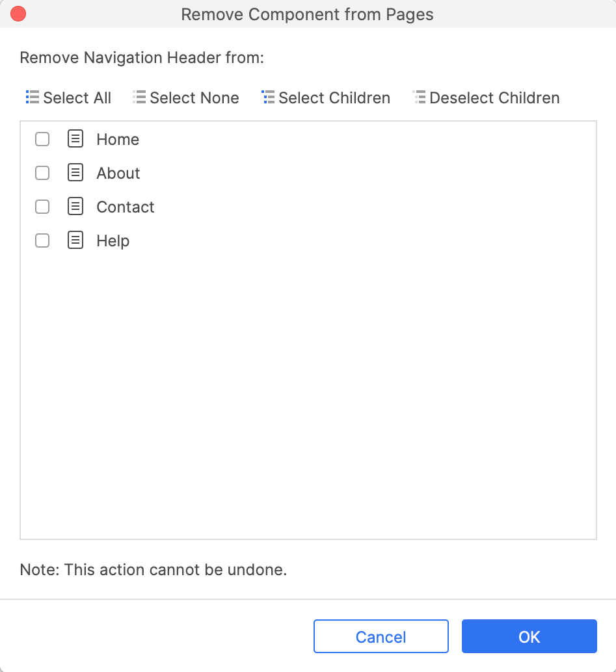
Task: Confirm removal with OK button
Action: pyautogui.click(x=529, y=636)
